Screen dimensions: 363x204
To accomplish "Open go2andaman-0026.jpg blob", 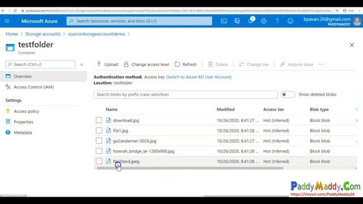I will point(134,141).
